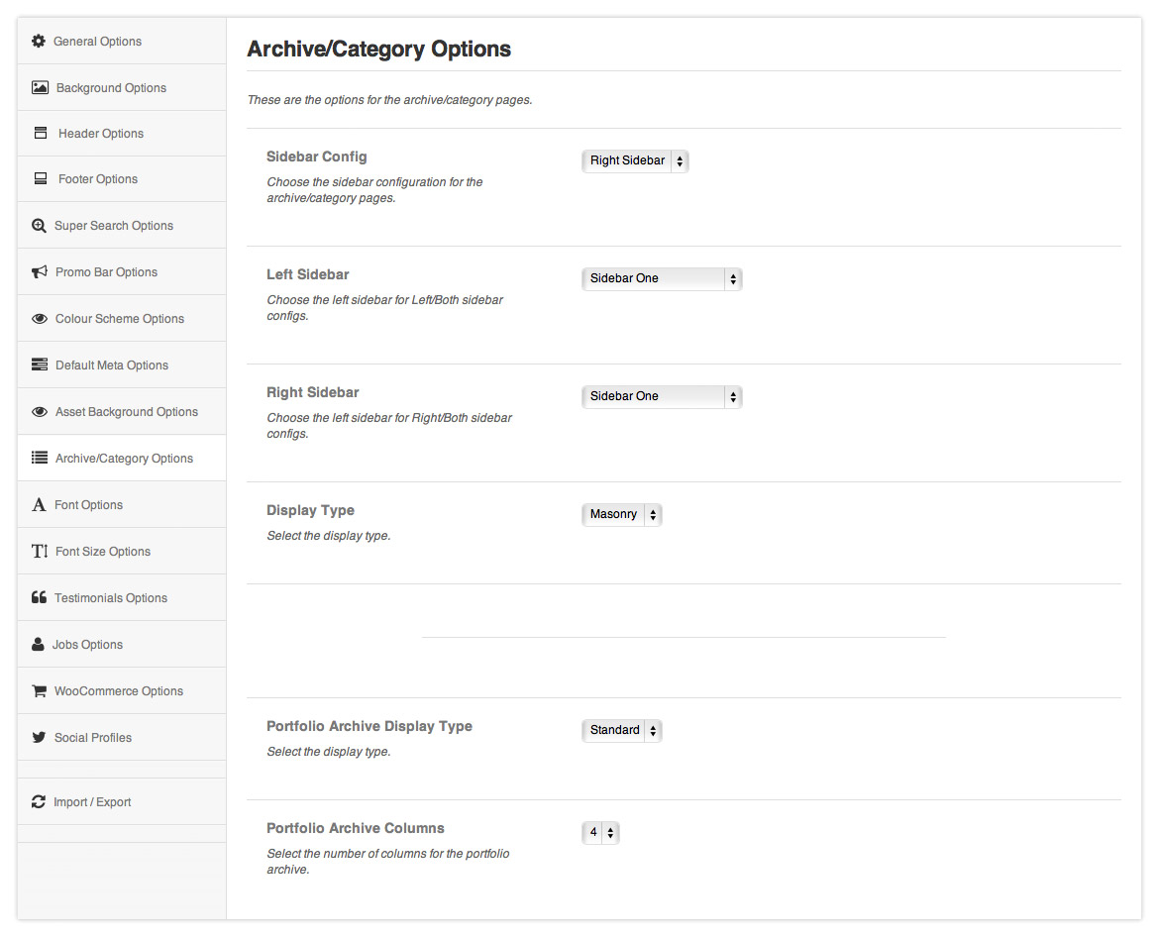Click the Promo Bar megaphone icon
Screen dimensions: 1159x937
click(x=40, y=272)
